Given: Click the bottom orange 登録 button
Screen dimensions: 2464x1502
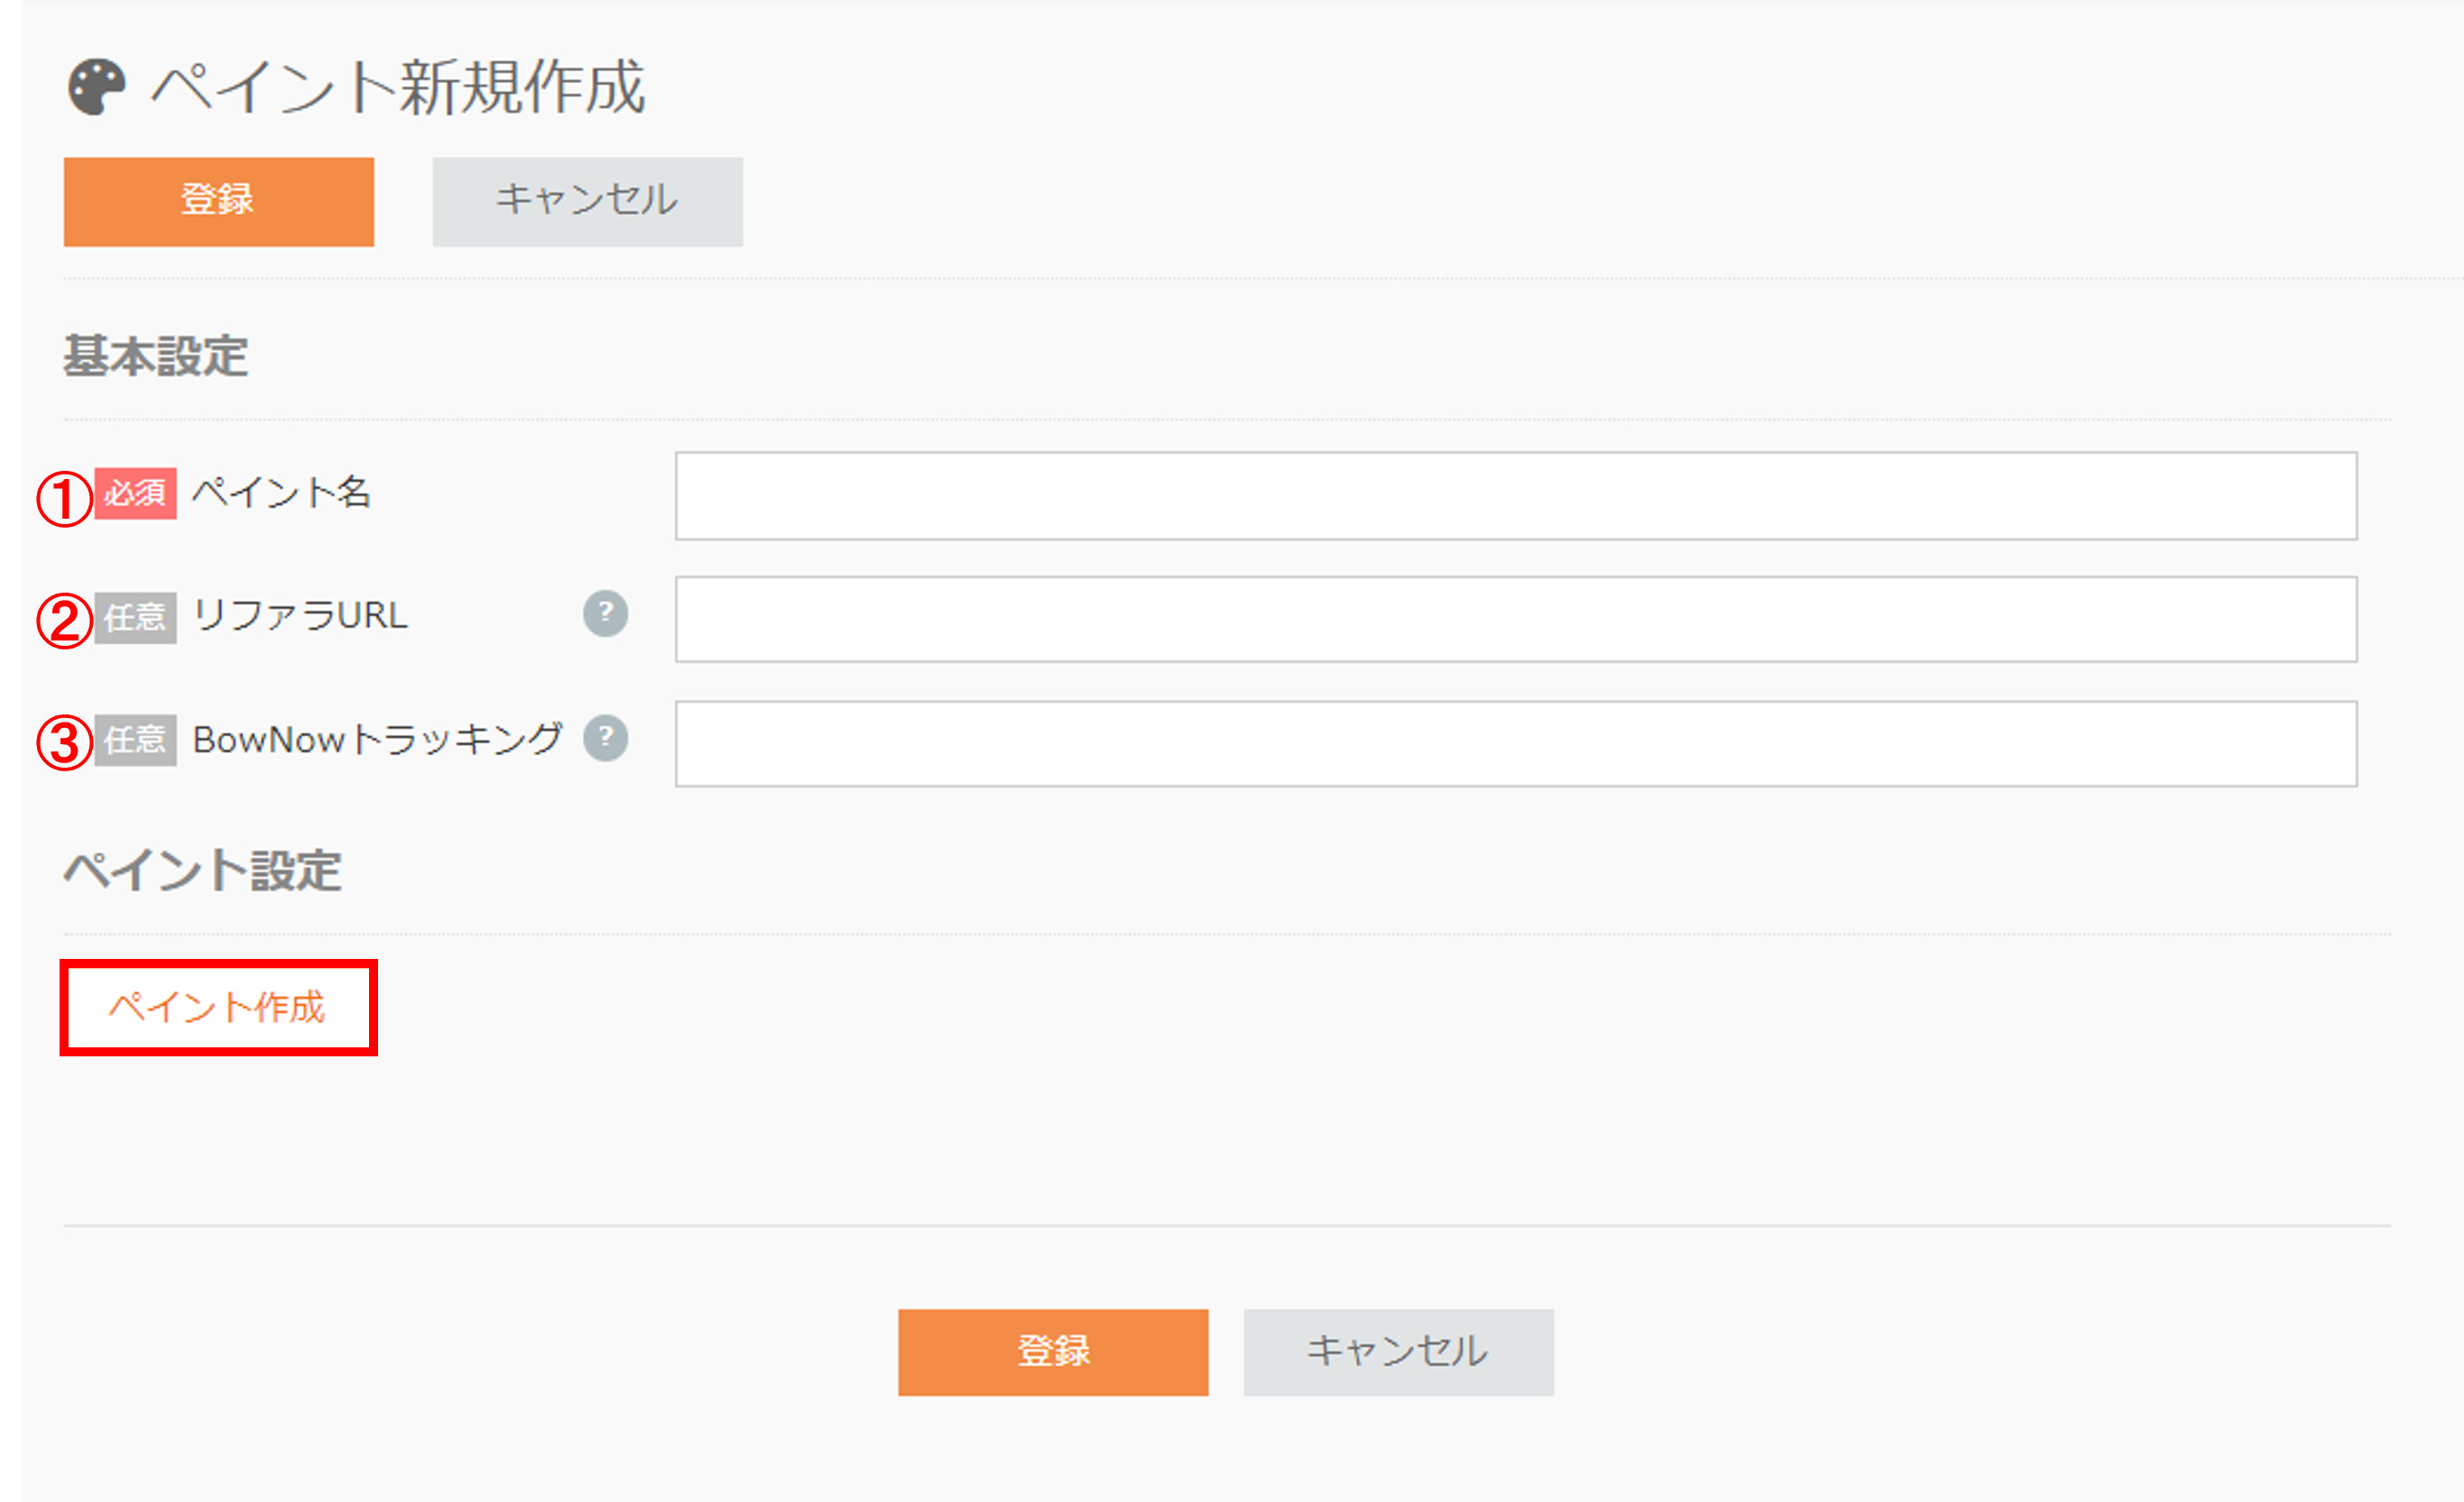Looking at the screenshot, I should pyautogui.click(x=1053, y=1352).
